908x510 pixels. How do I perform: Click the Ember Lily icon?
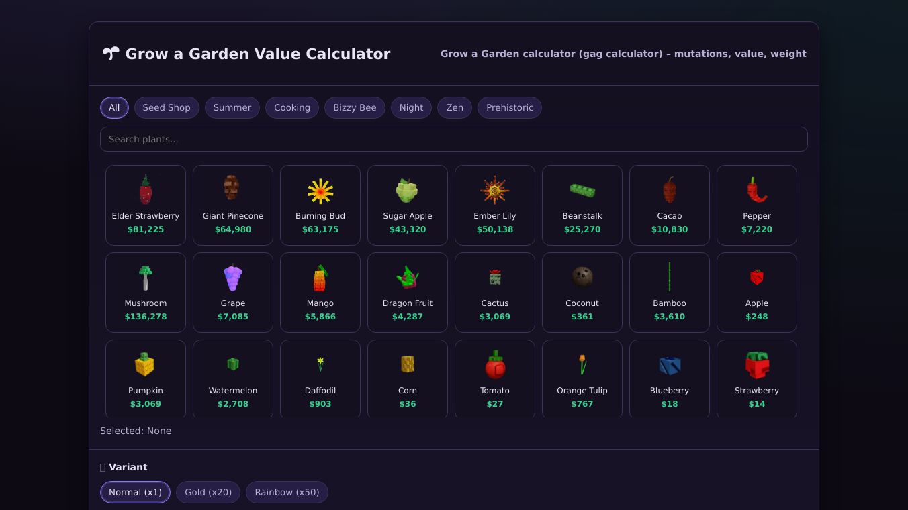(495, 191)
